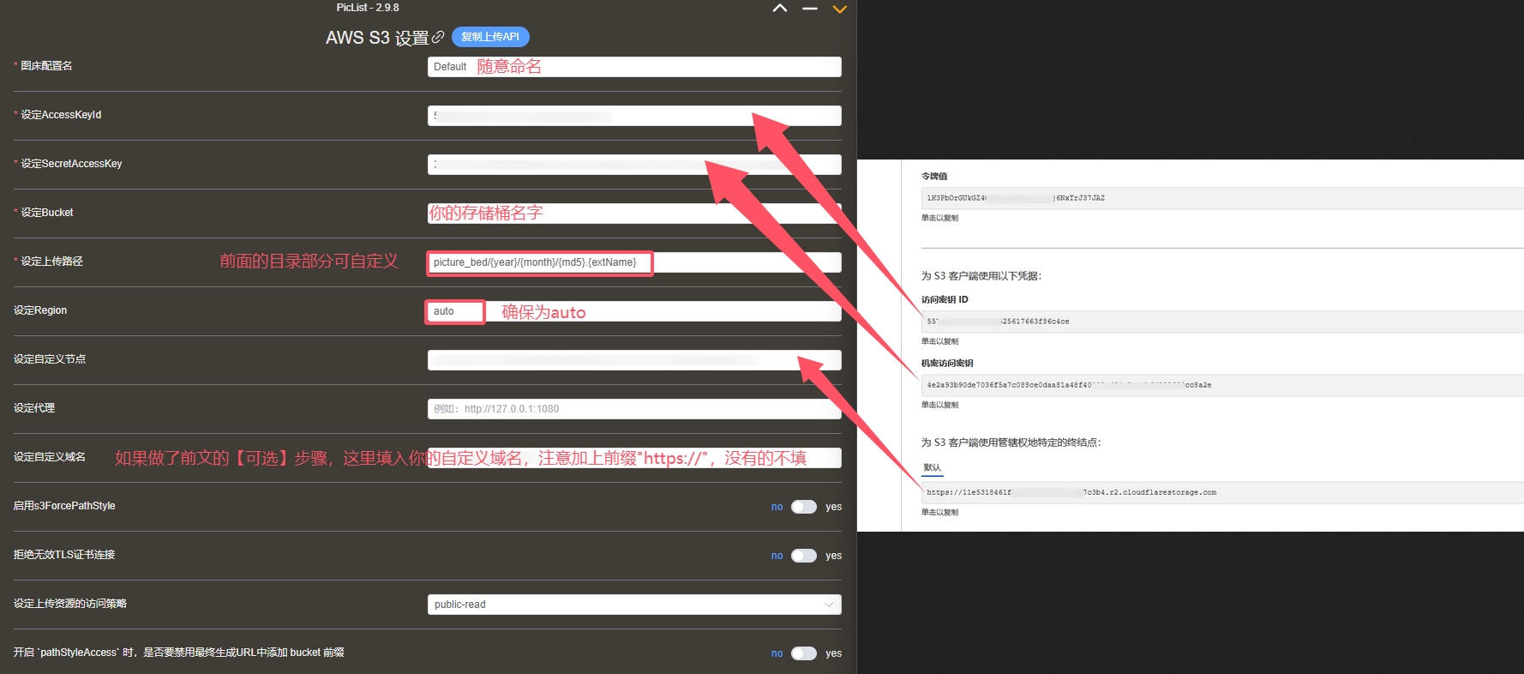Select the 设定Bucket input box
Viewport: 1524px width, 674px height.
[633, 214]
